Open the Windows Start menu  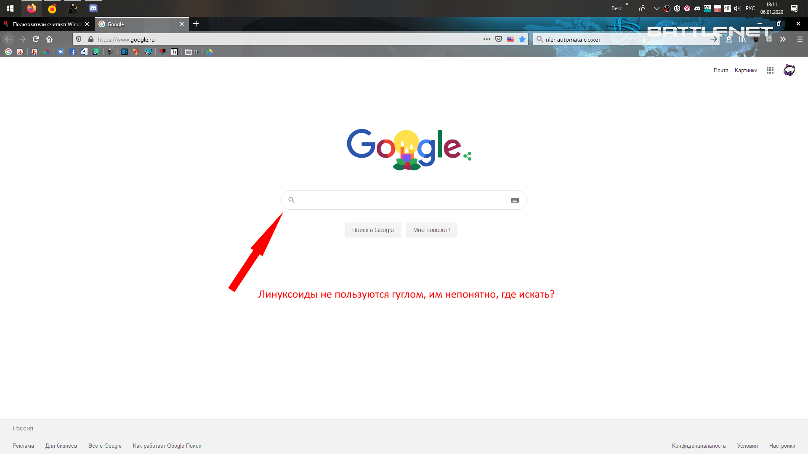click(10, 8)
